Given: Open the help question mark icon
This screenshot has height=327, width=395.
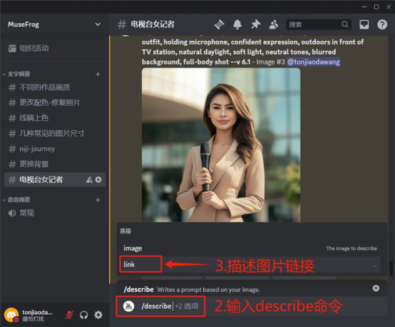Looking at the screenshot, I should 382,24.
